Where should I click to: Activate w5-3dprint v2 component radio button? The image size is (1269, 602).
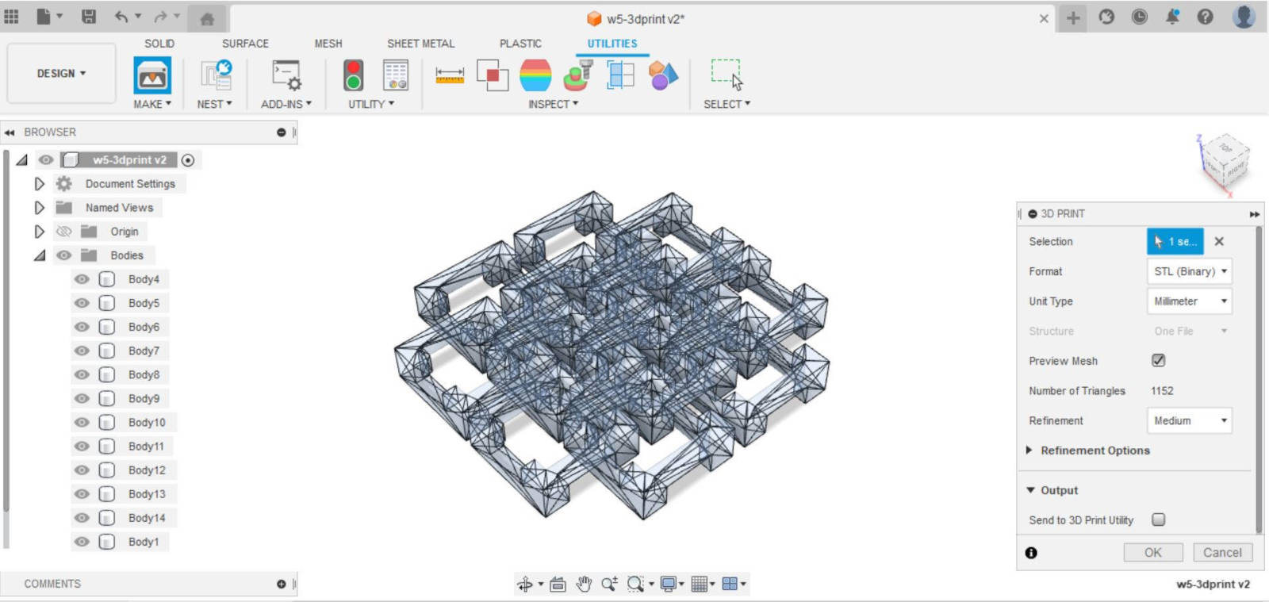[188, 160]
